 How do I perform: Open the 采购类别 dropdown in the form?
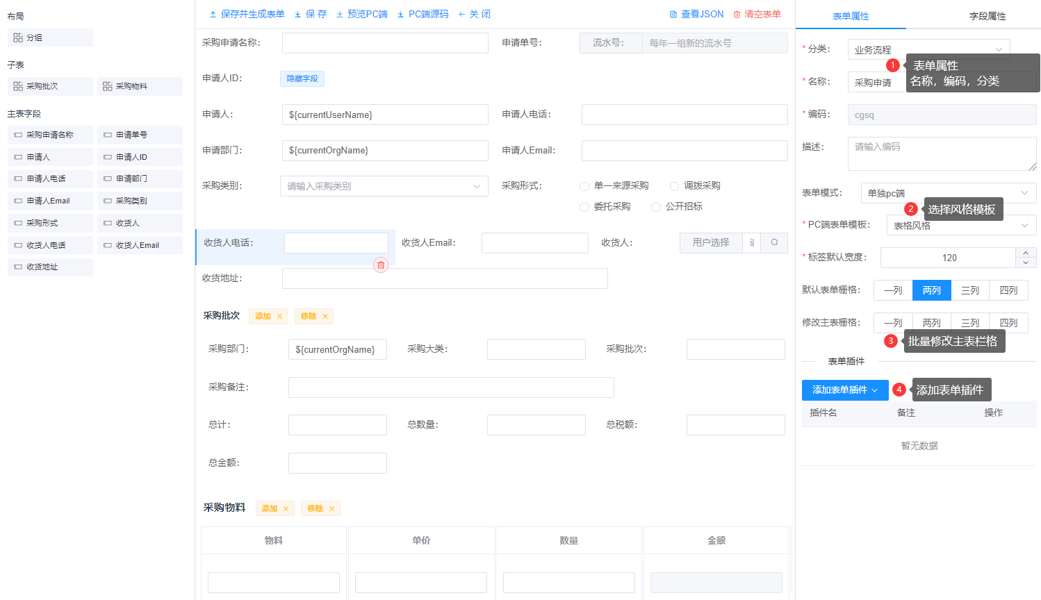(x=384, y=186)
